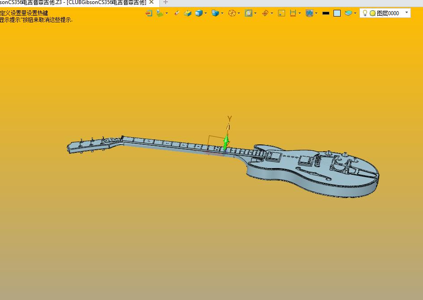Open dropdown next to zoom-fit icon

click(255, 13)
